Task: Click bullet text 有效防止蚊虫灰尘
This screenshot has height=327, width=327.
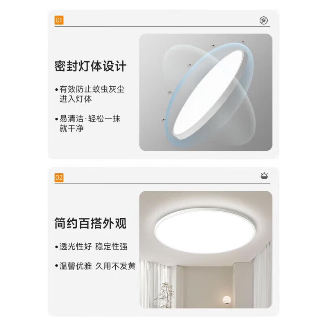Action: tap(92, 89)
